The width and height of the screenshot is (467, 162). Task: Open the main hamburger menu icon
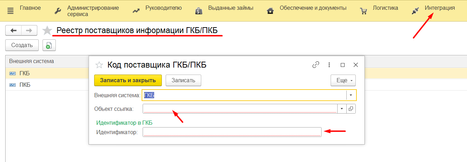(x=10, y=10)
